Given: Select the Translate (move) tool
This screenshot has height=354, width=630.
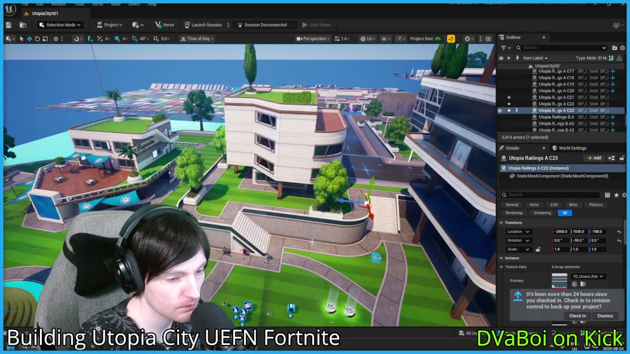Looking at the screenshot, I should pyautogui.click(x=29, y=38).
